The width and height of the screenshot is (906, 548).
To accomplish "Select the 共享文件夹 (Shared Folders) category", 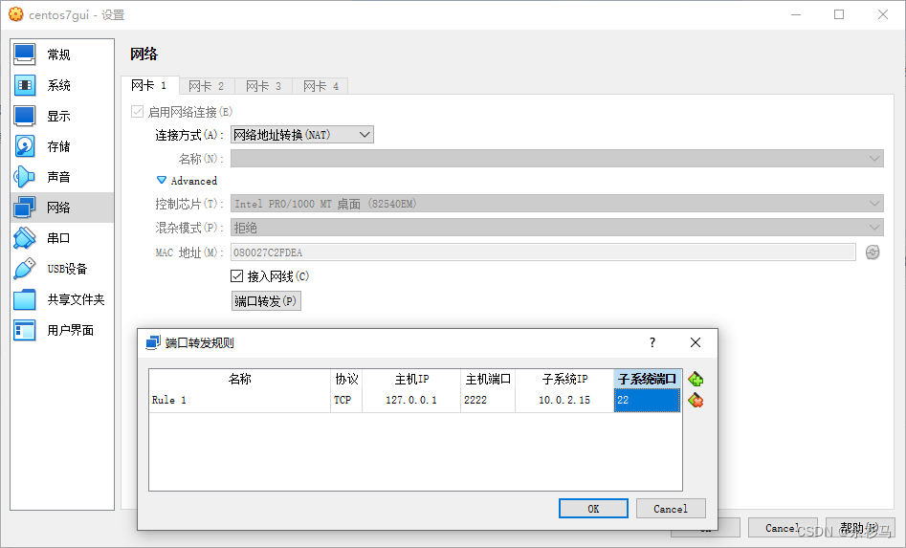I will coord(75,299).
